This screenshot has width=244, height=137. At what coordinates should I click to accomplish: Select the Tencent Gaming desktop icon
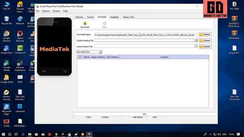pos(20,7)
